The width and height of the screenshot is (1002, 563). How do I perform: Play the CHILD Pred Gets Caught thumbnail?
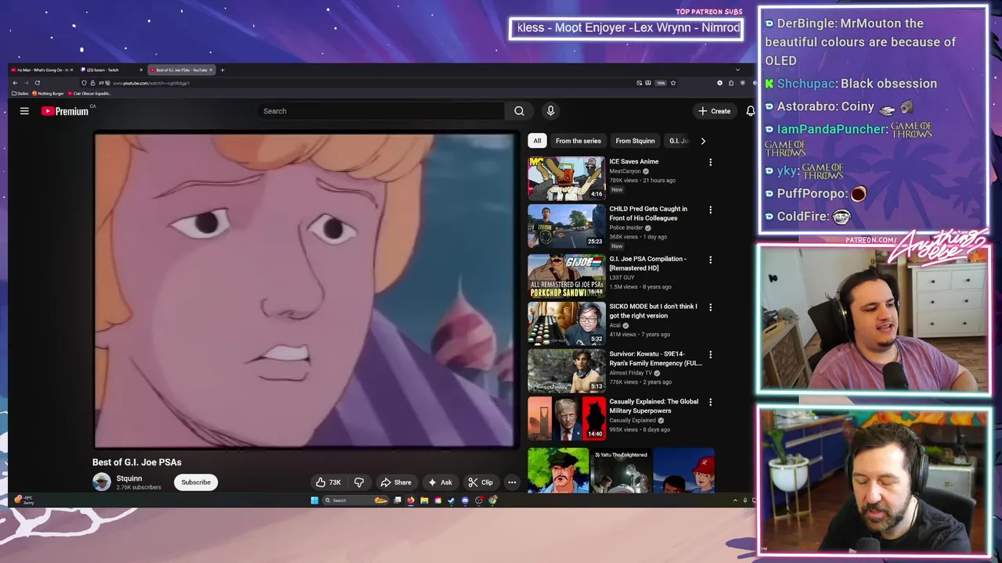[x=566, y=226]
